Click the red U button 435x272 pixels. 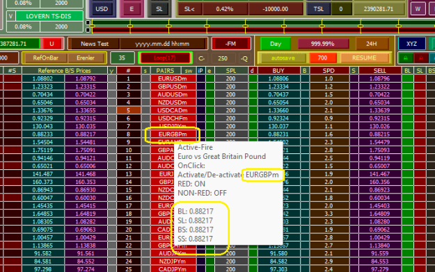coord(52,44)
